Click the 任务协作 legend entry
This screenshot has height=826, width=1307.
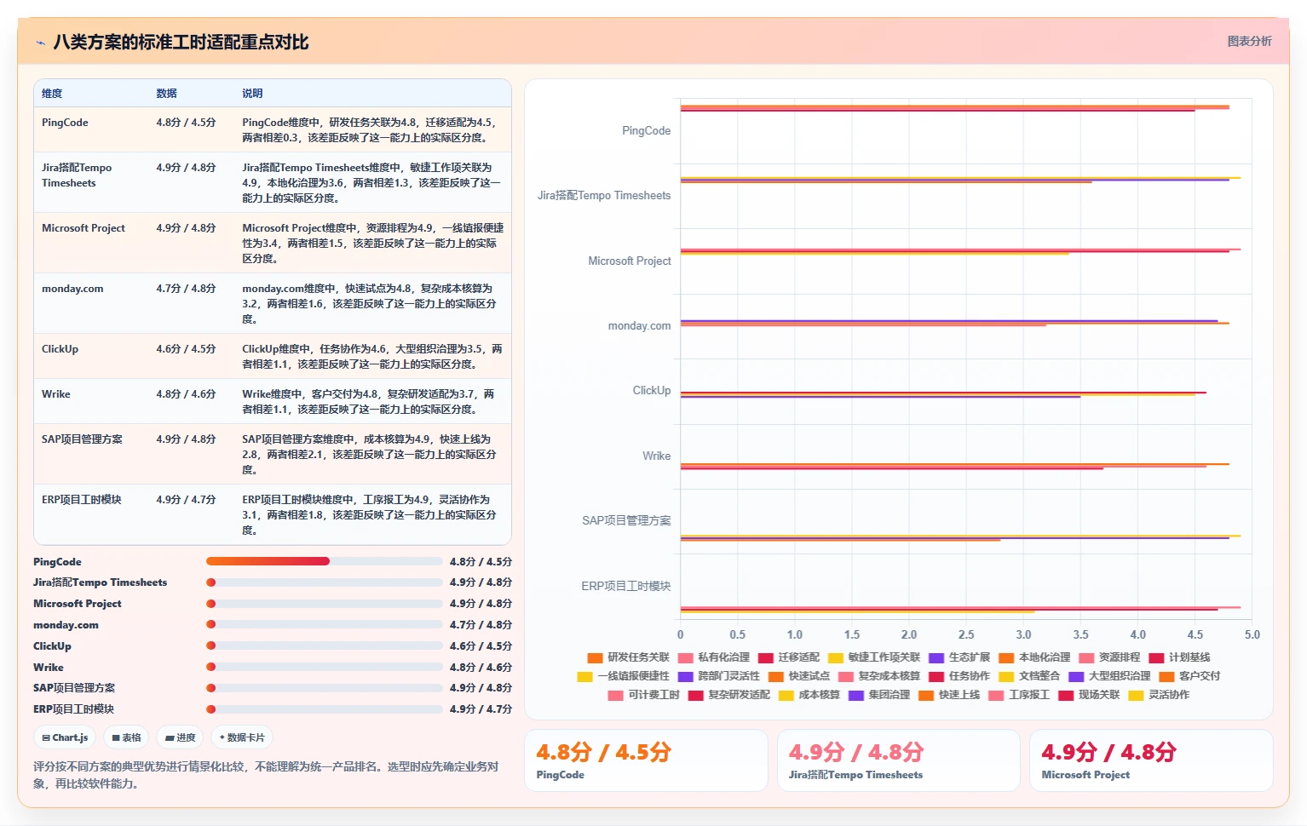(x=959, y=676)
